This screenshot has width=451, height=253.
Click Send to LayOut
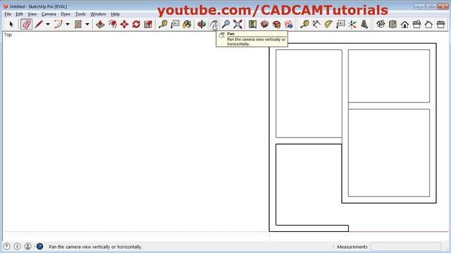(x=289, y=25)
